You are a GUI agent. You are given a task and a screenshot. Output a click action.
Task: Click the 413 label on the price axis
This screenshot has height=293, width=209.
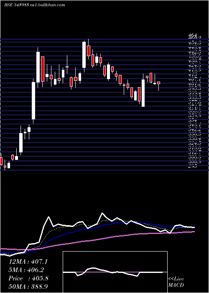click(x=192, y=75)
